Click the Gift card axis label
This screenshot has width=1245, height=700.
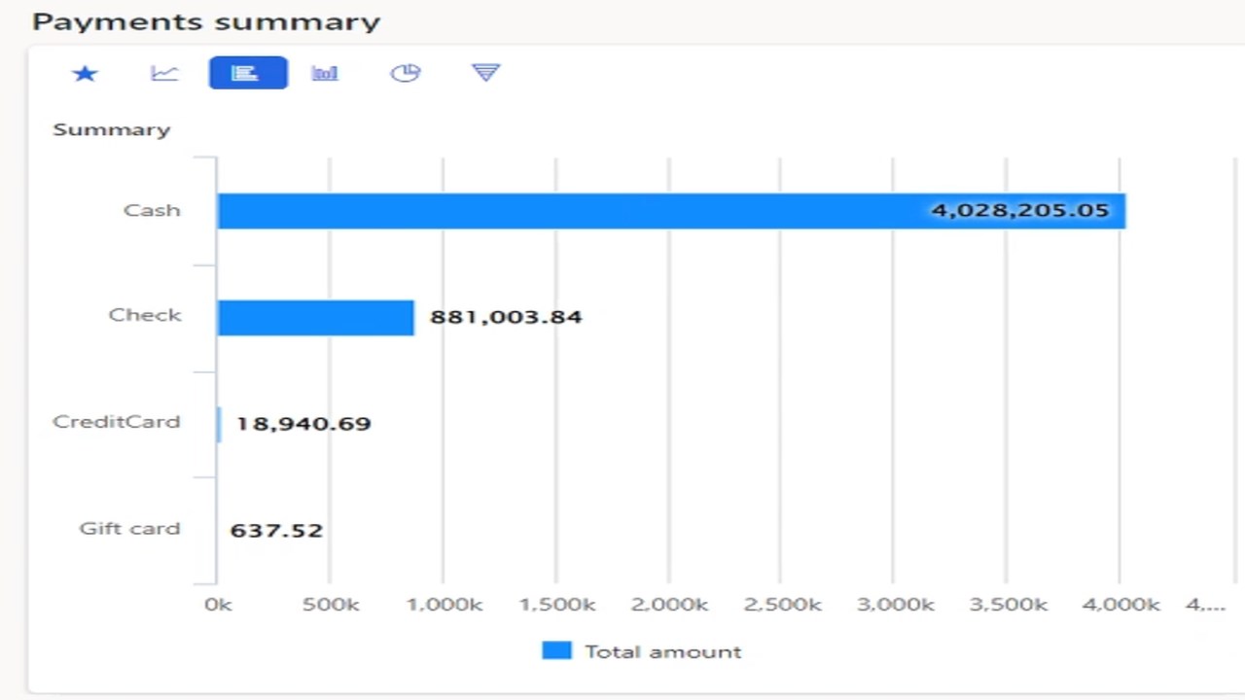coord(129,529)
